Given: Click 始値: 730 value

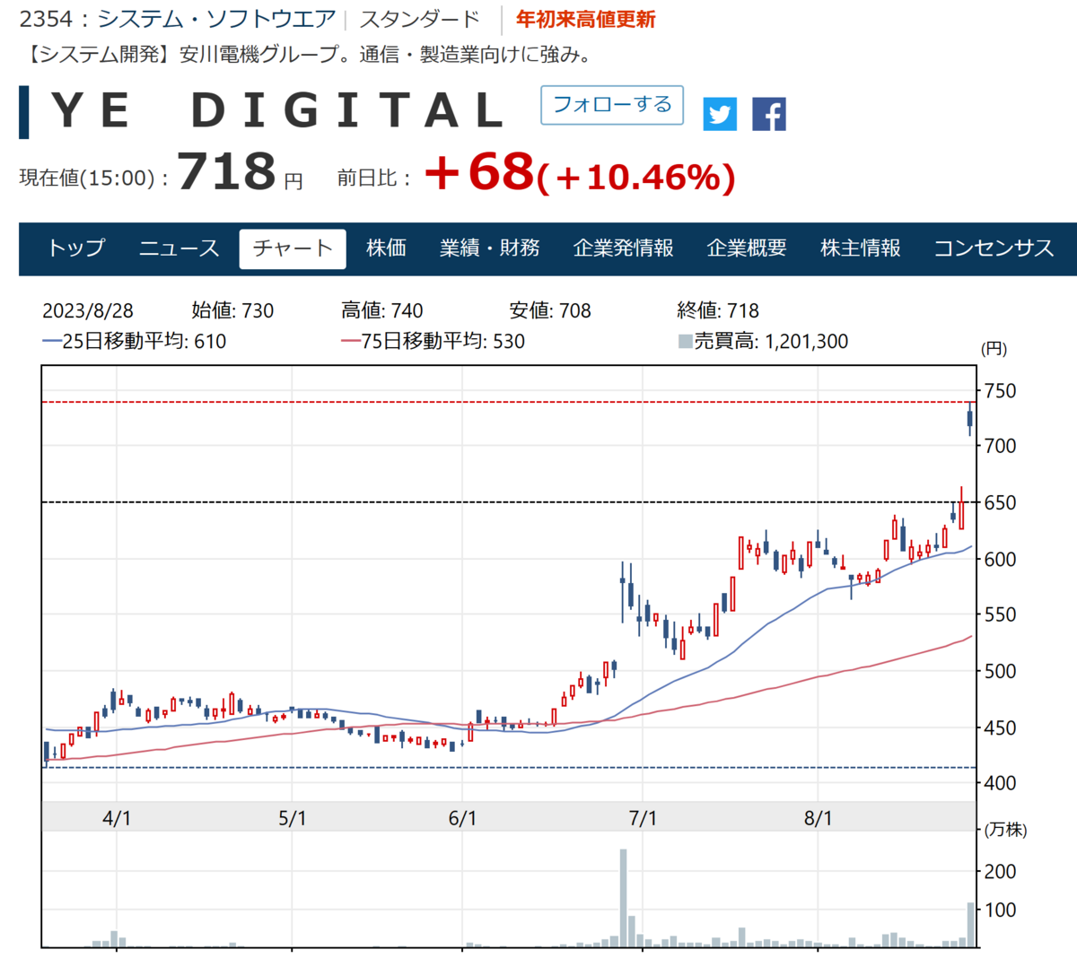Looking at the screenshot, I should [232, 311].
